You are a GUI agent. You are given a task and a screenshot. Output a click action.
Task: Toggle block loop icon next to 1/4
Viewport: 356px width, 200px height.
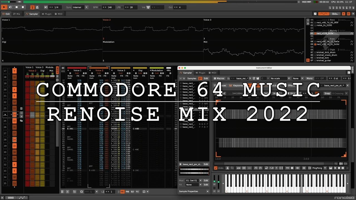coord(46,7)
